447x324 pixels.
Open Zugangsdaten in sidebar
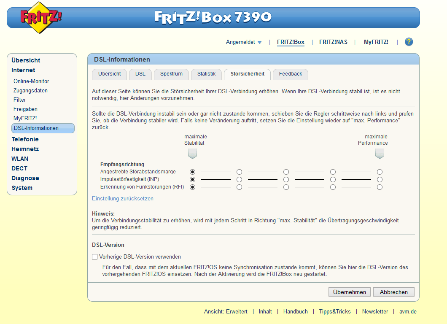pos(30,90)
